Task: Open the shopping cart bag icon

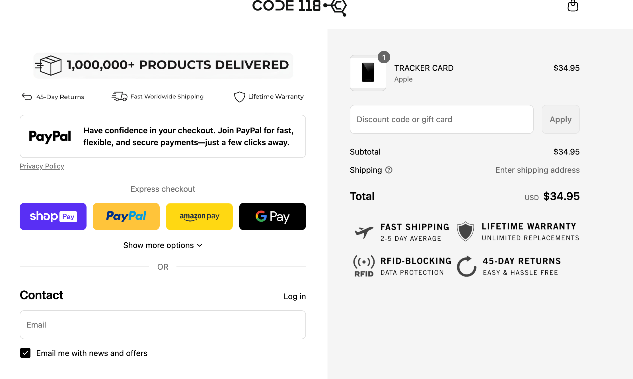Action: 573,6
